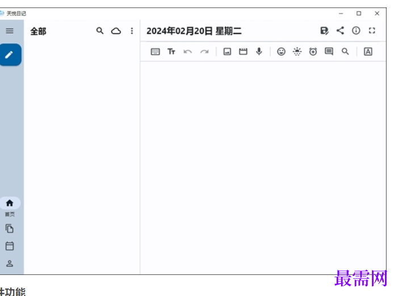
Task: Open the hamburger navigation menu
Action: pos(10,31)
